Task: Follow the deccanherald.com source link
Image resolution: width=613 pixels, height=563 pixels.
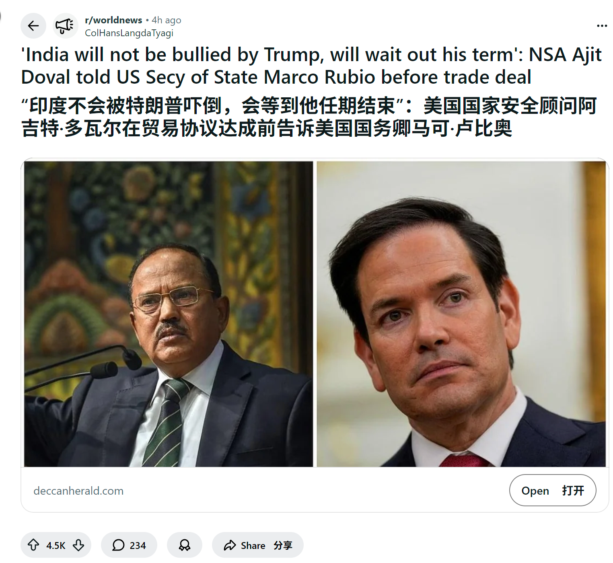Action: [78, 491]
